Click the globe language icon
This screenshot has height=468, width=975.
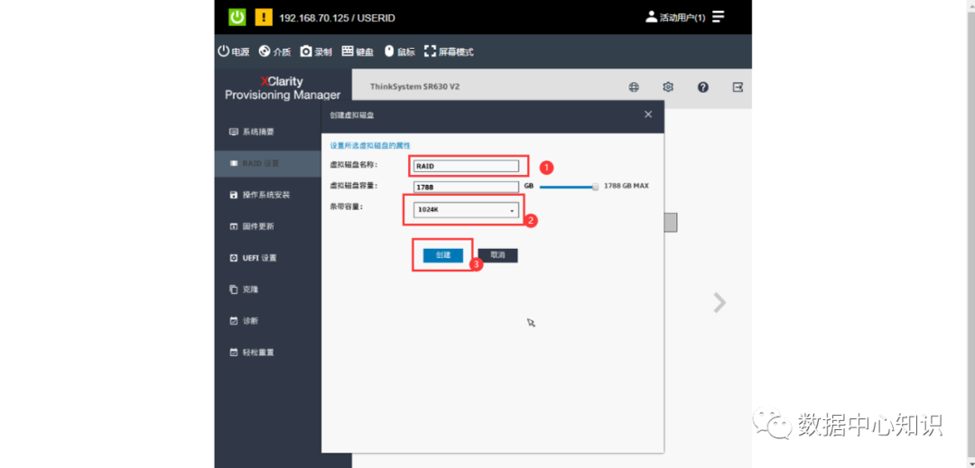pyautogui.click(x=634, y=87)
